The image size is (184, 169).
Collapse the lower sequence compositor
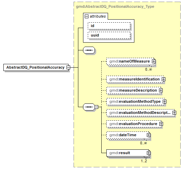tap(96, 107)
